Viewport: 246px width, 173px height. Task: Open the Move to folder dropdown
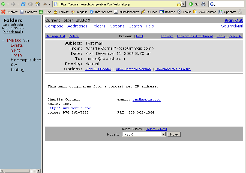tap(163, 134)
